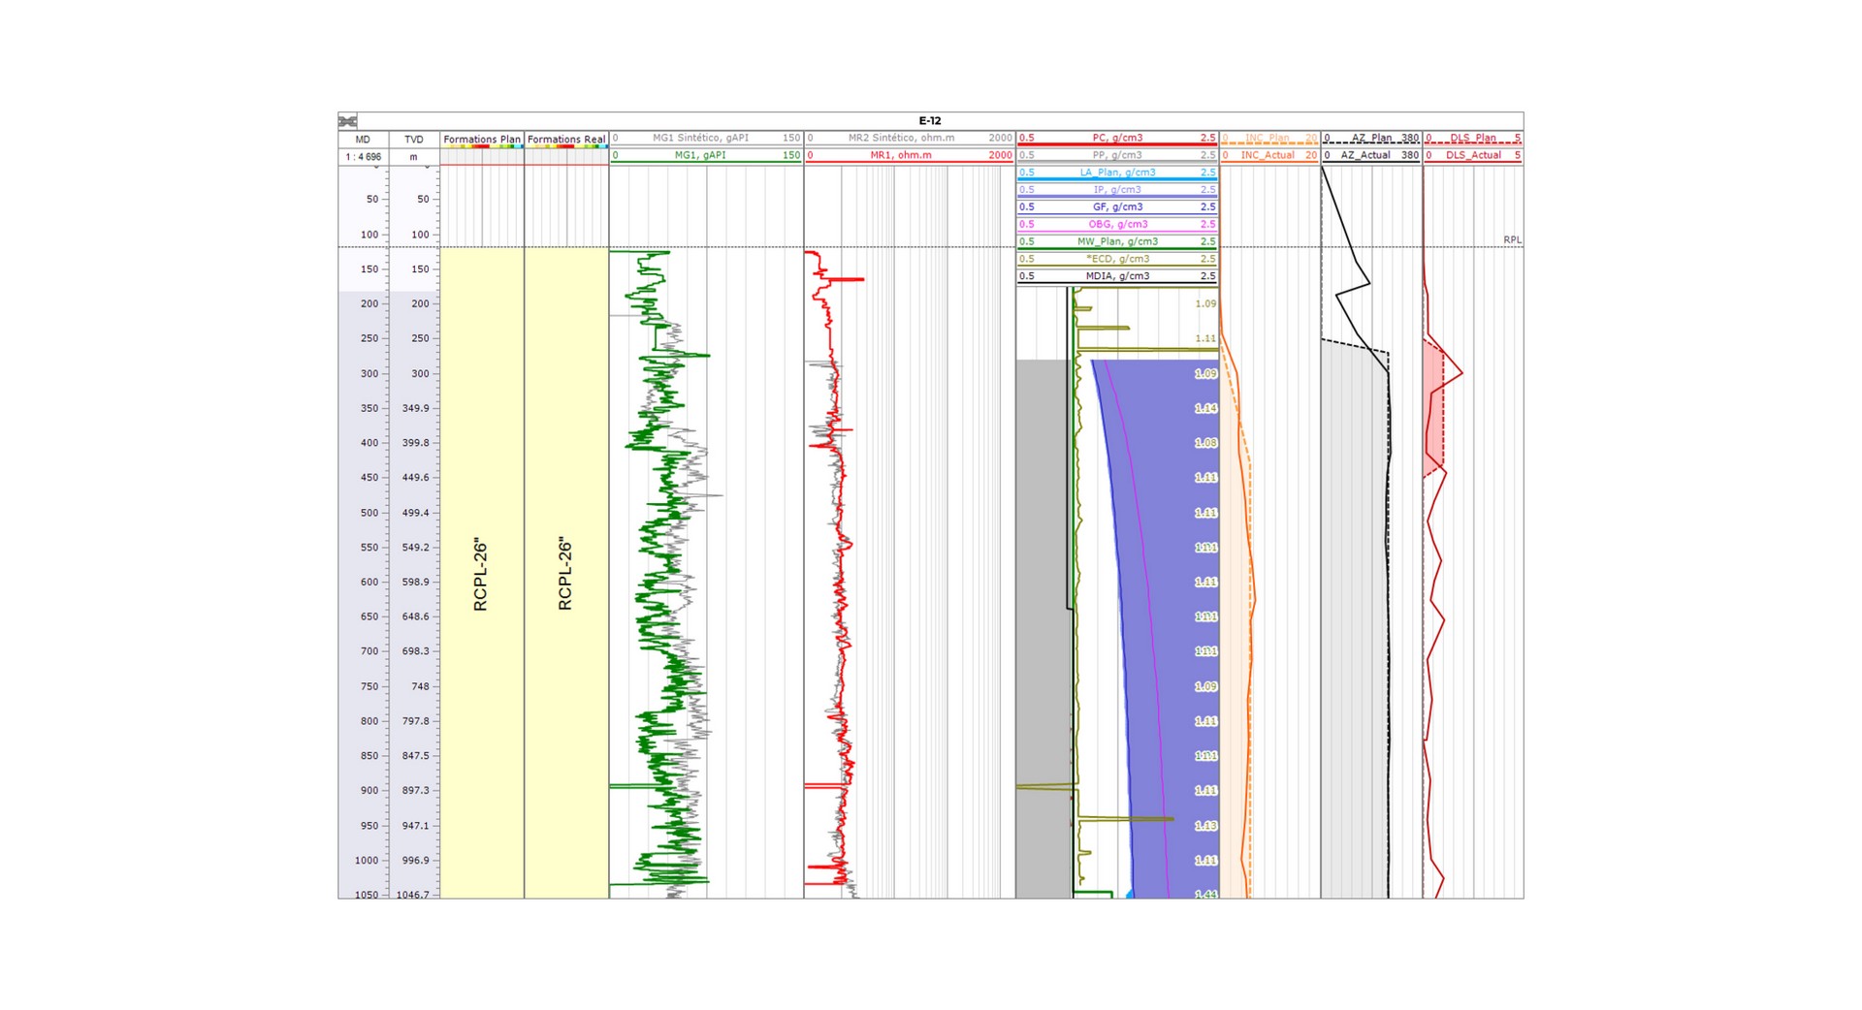Select the AZ_Plan dashed curve header
This screenshot has width=1862, height=1010.
(1370, 139)
